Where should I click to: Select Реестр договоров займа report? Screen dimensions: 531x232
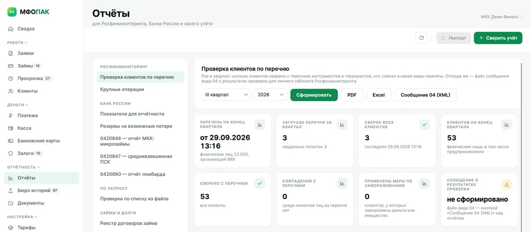click(140, 223)
